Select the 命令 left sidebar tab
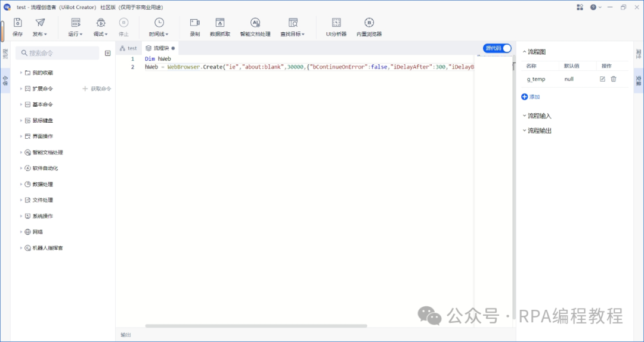Viewport: 644px width, 342px height. [5, 80]
